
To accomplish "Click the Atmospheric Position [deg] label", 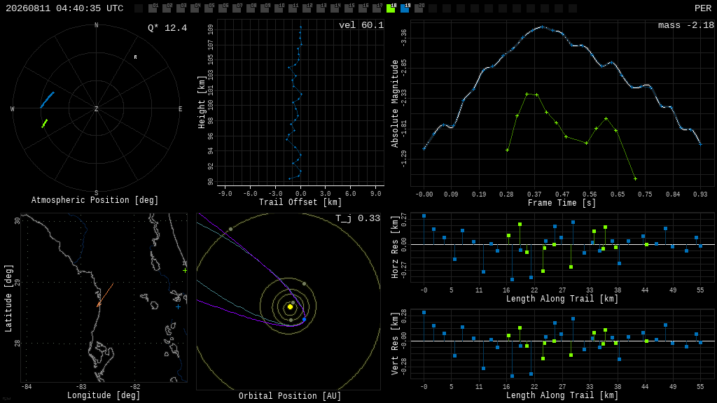I will pos(95,200).
